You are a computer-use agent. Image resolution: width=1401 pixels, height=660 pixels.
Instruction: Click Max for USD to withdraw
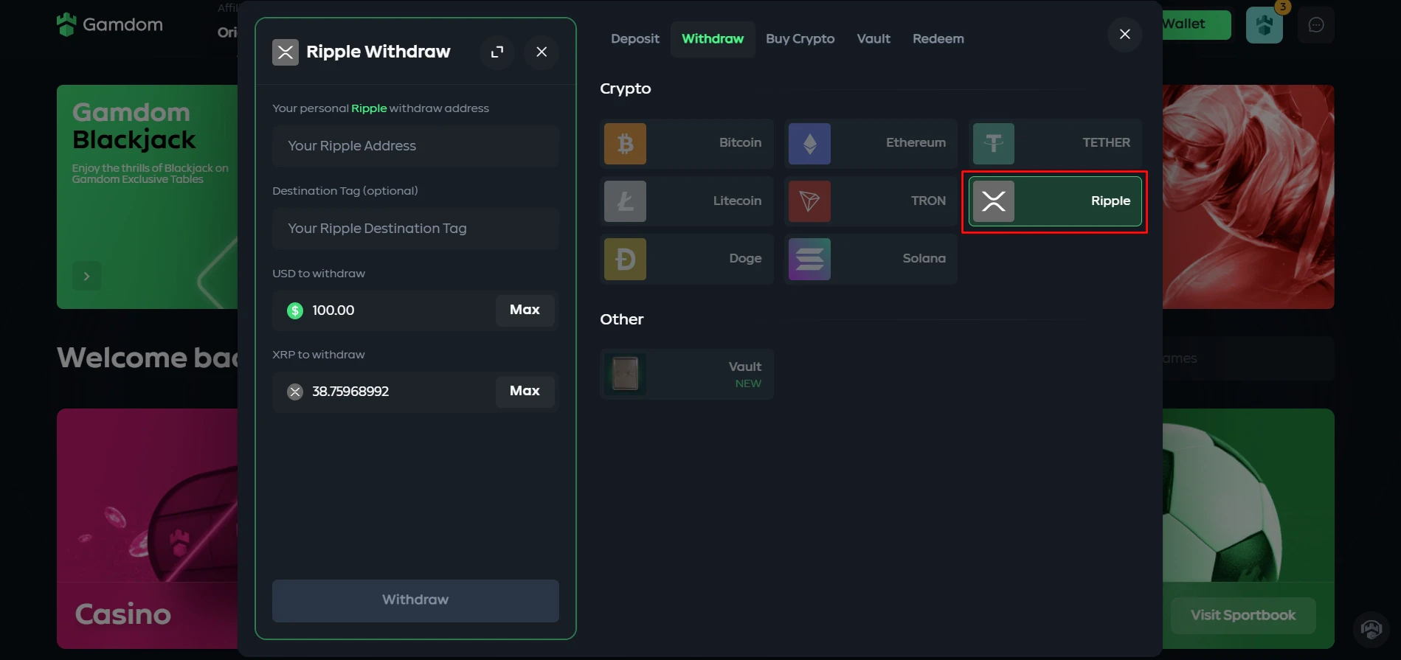click(525, 310)
